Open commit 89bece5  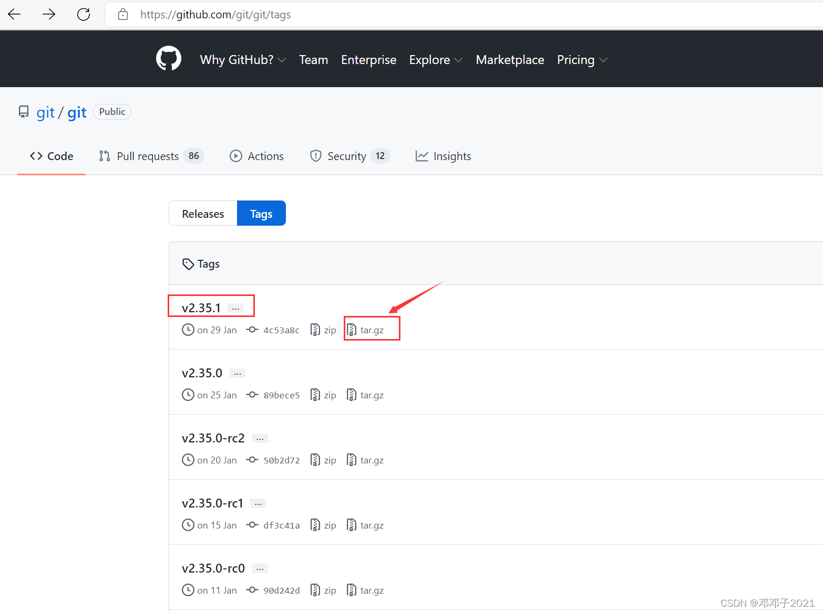[x=281, y=395]
